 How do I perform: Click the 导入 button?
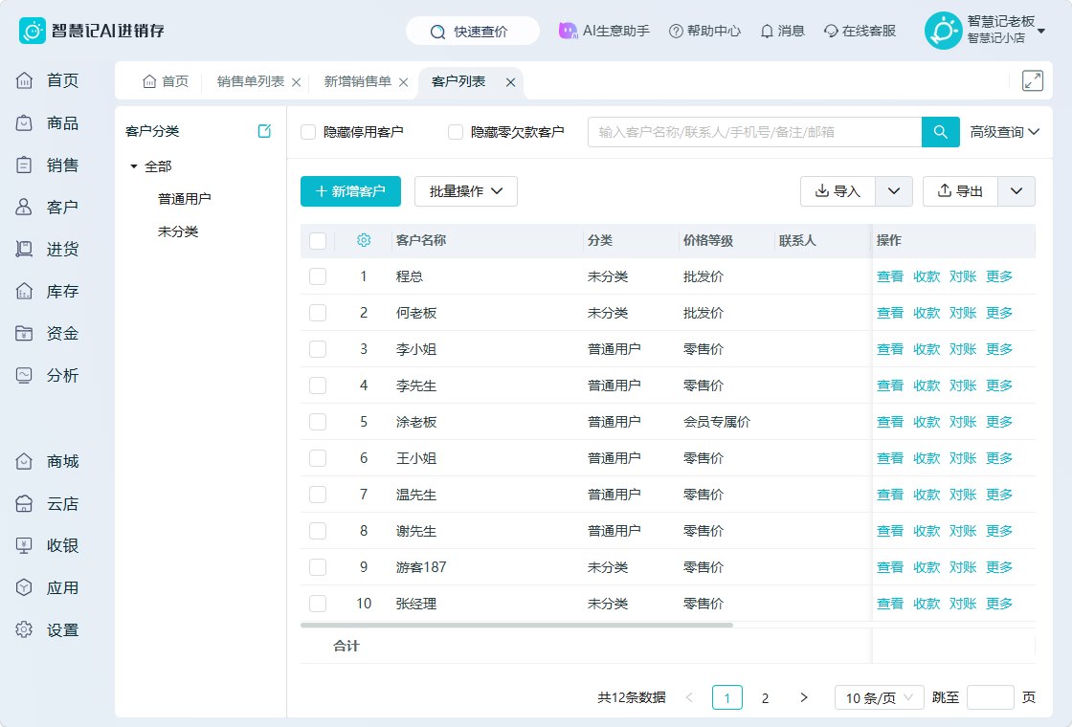[837, 191]
